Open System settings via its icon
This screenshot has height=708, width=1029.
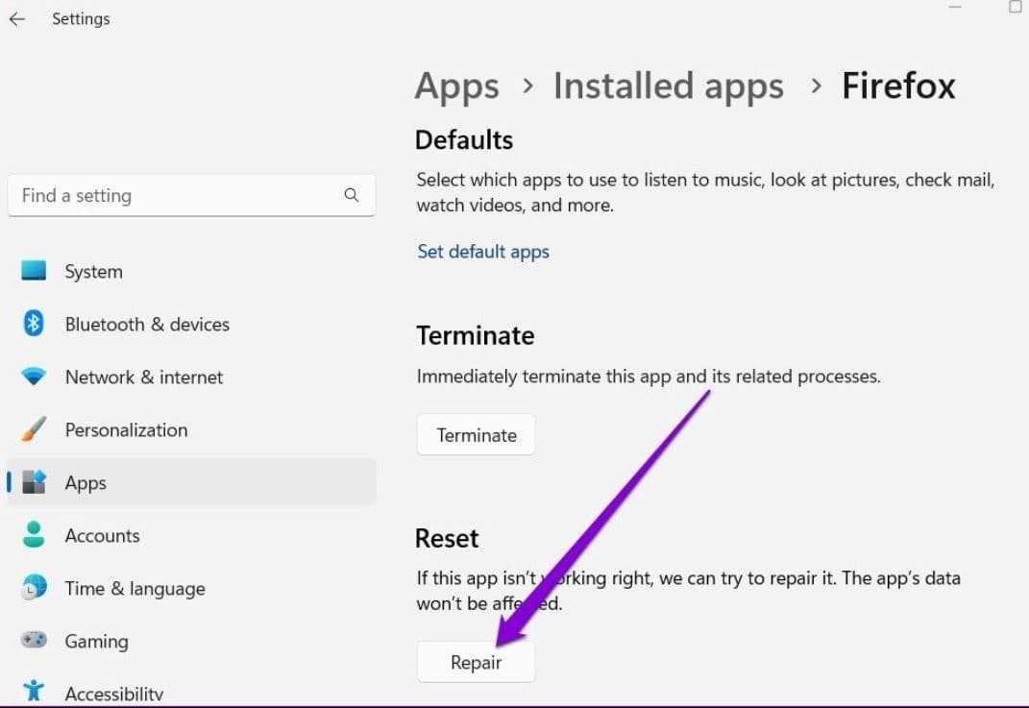click(x=35, y=271)
